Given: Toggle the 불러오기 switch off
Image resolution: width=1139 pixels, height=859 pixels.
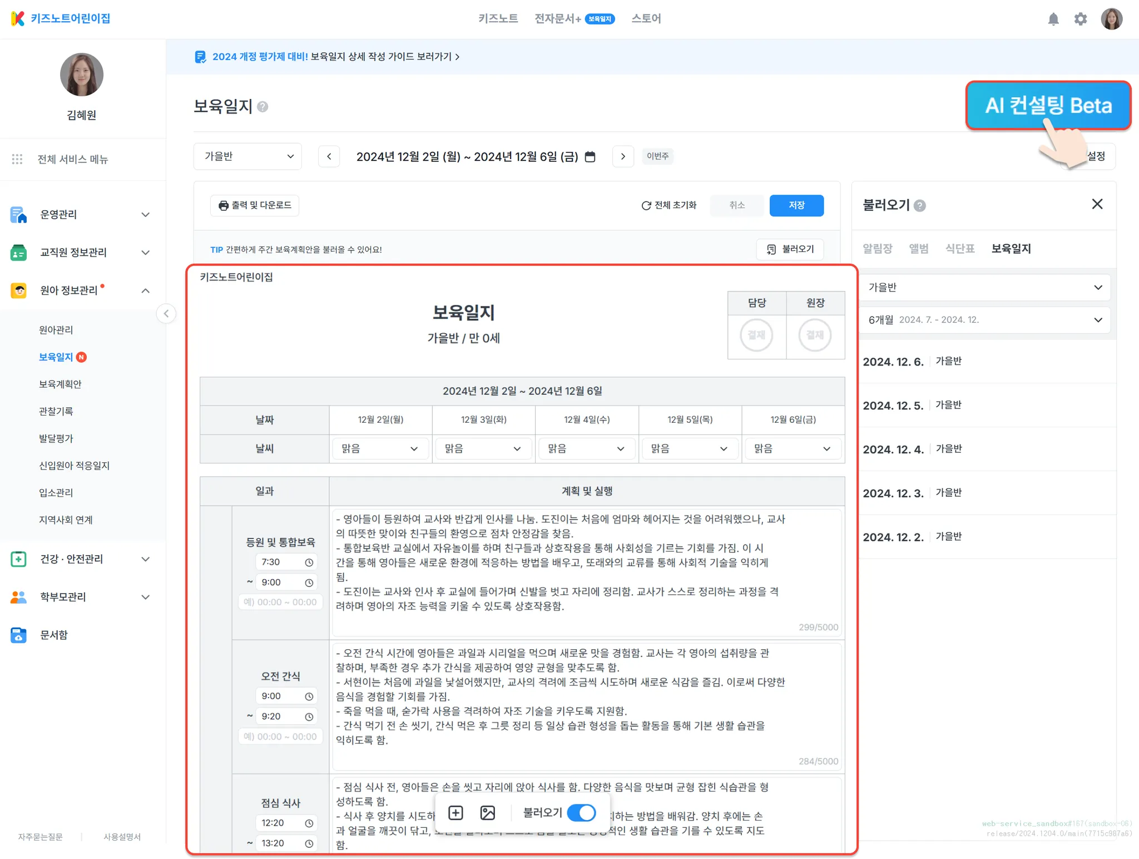Looking at the screenshot, I should 582,813.
